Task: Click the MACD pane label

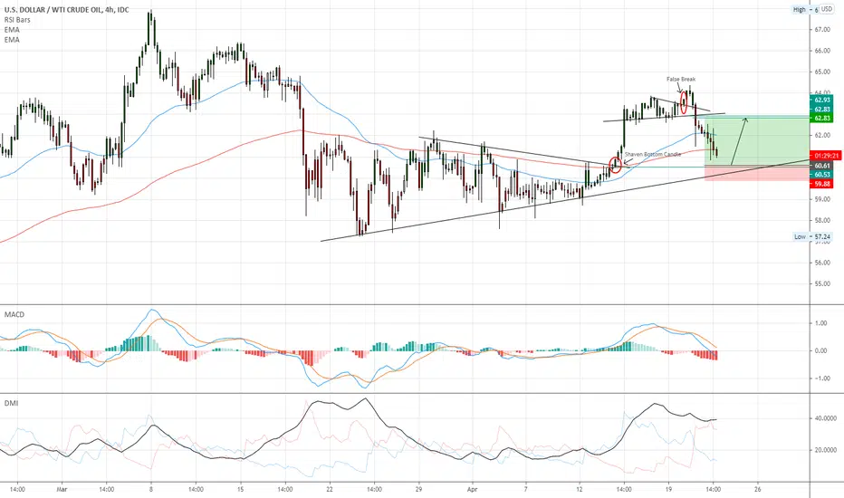Action: click(14, 314)
